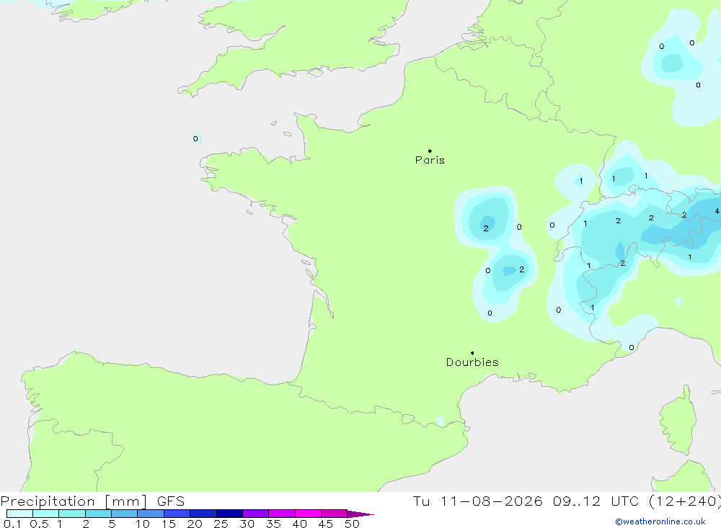721x528 pixels.
Task: Pick the 0.5–1 mm legend color swatch
Action: pos(46,514)
